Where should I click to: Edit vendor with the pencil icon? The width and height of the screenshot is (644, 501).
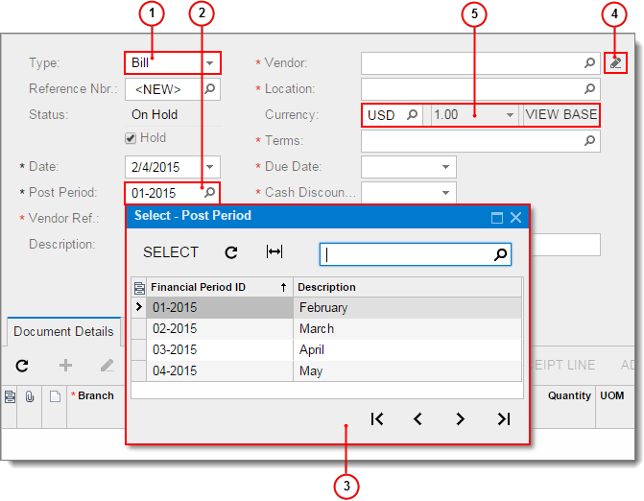pyautogui.click(x=615, y=62)
